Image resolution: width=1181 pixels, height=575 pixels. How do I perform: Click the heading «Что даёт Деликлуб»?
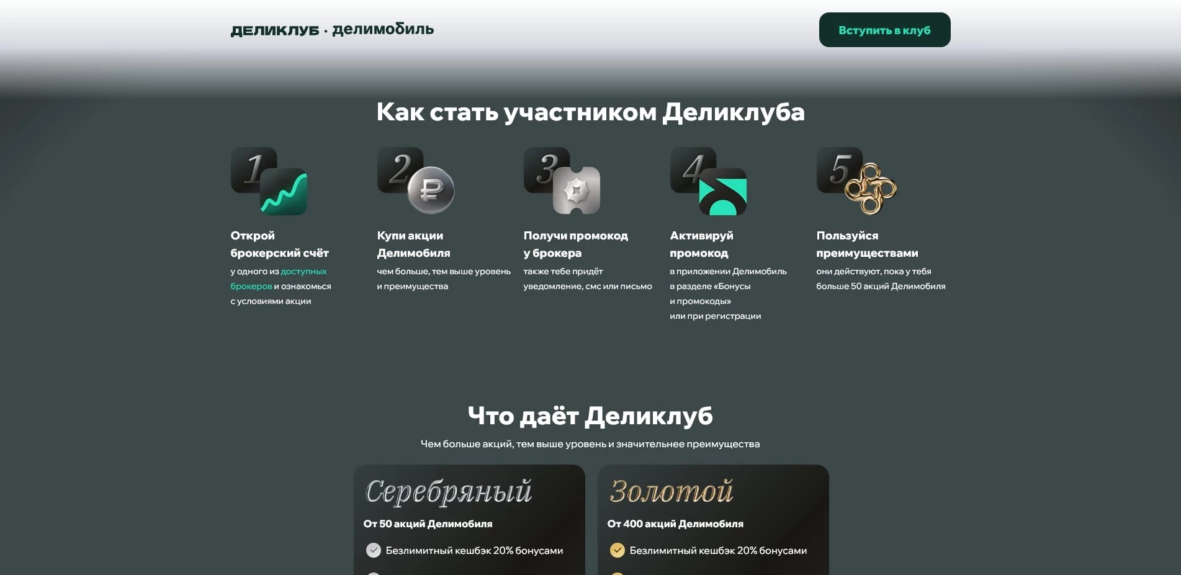point(590,415)
